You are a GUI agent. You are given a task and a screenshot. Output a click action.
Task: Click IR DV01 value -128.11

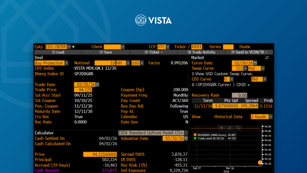tap(180, 160)
